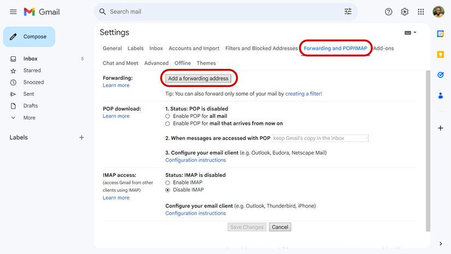Open the input tools keyboard dropdown

coord(410,33)
